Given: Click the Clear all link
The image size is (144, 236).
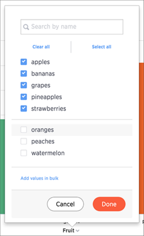Looking at the screenshot, I should click(x=41, y=47).
